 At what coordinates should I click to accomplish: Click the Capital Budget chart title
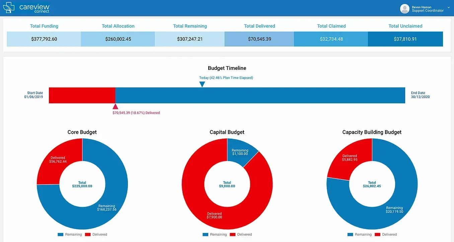click(227, 132)
